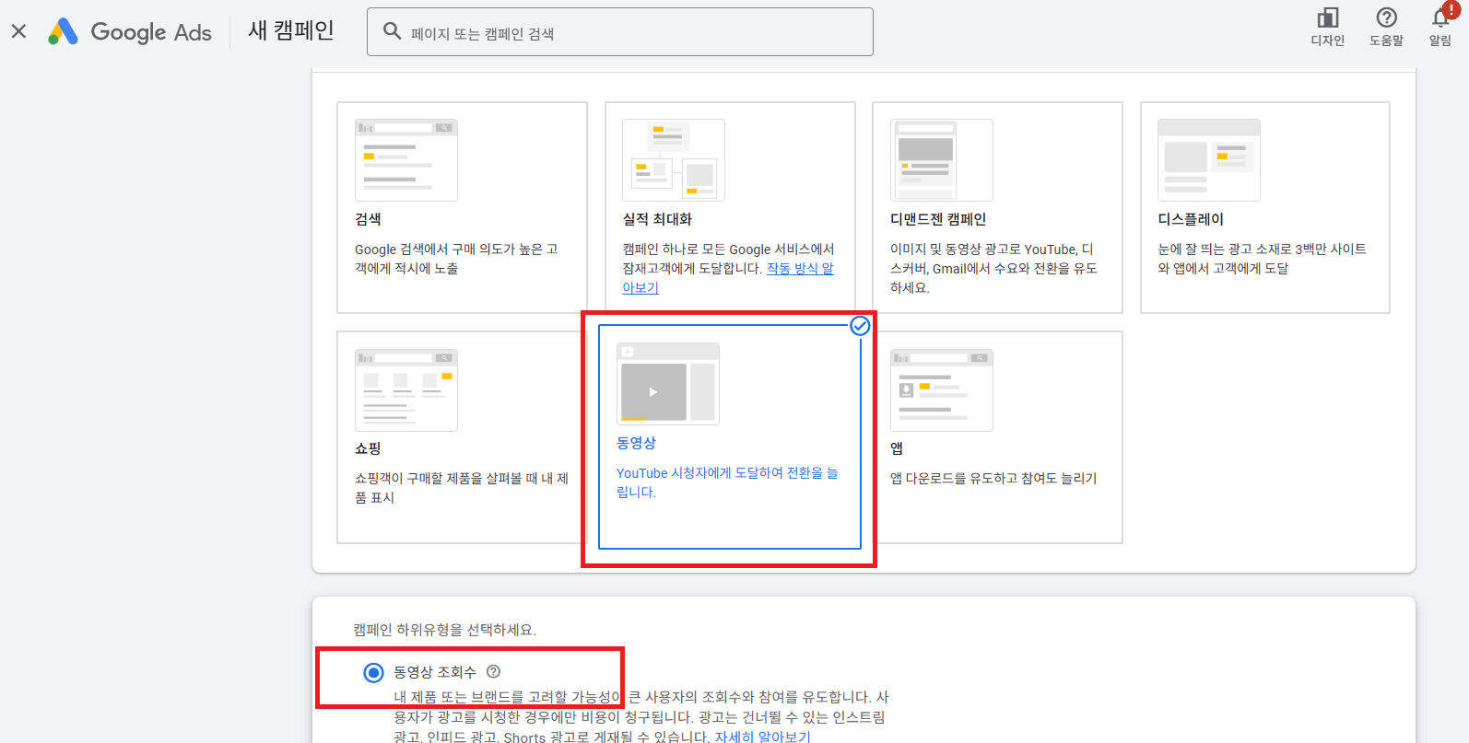Select the 동영상 조회수 radio button
This screenshot has height=743, width=1469.
373,672
